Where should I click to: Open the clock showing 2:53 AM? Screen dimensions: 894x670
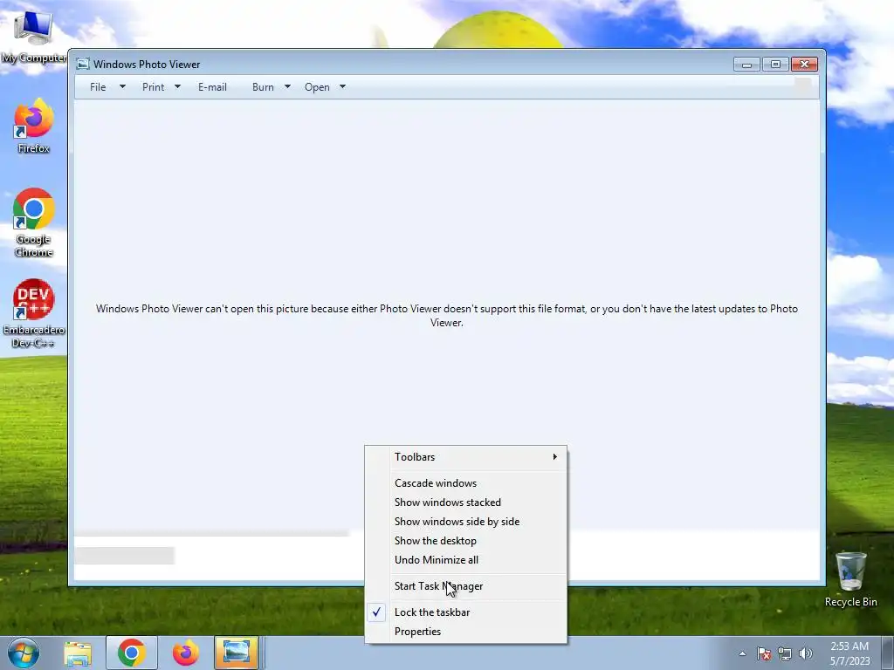pos(849,653)
